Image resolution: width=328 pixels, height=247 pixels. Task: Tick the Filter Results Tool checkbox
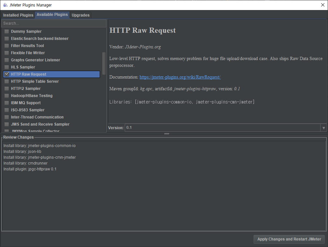click(x=7, y=45)
